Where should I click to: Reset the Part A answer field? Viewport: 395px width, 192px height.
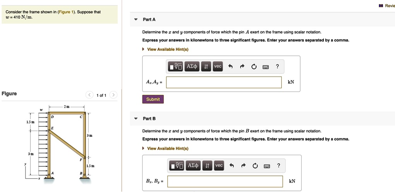click(x=254, y=67)
